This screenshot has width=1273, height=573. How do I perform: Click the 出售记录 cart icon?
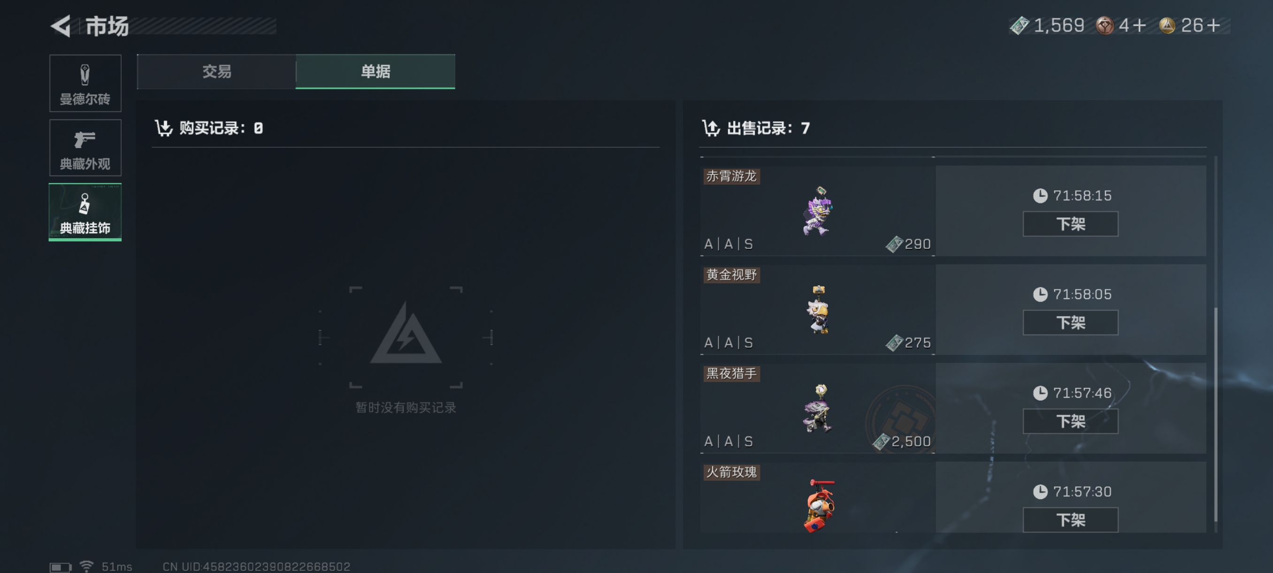(x=711, y=128)
